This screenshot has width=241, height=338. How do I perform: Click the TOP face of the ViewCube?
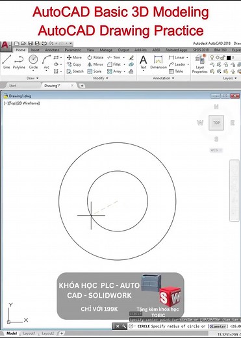(x=216, y=123)
